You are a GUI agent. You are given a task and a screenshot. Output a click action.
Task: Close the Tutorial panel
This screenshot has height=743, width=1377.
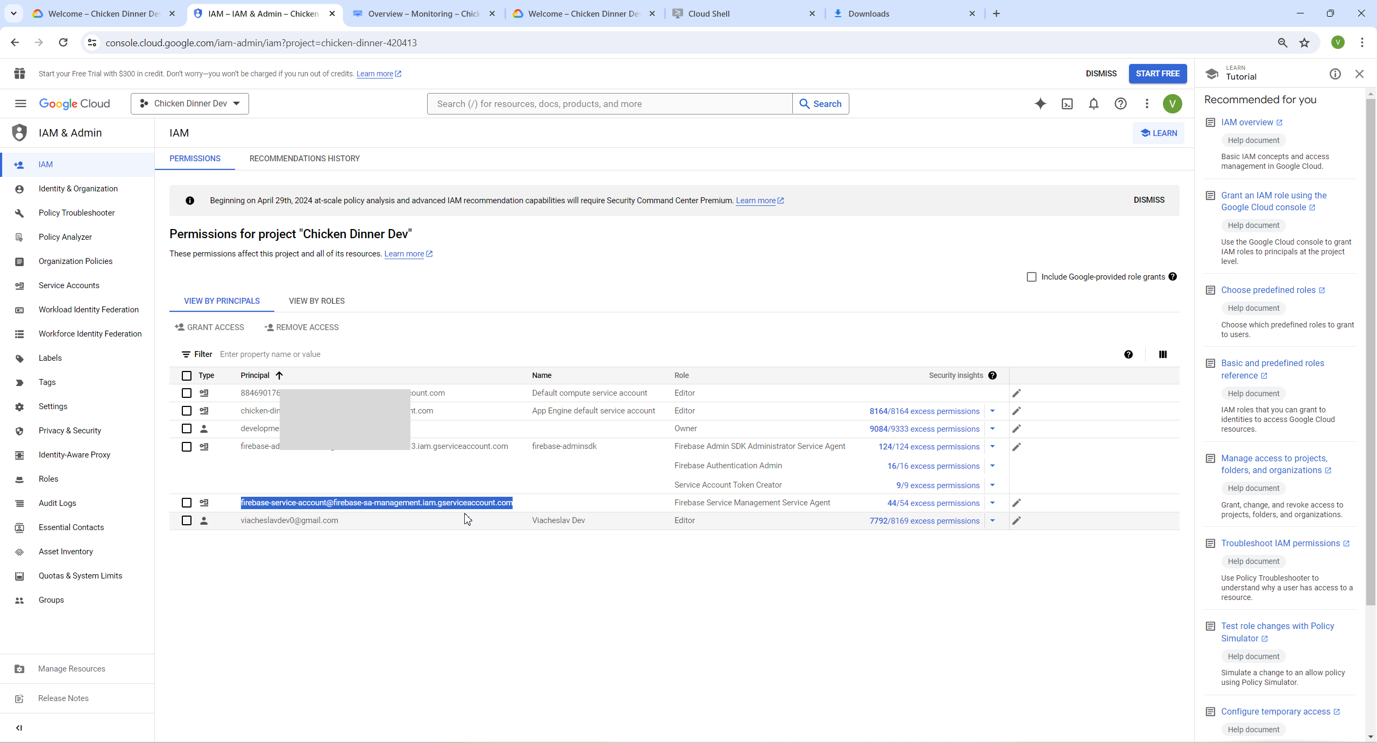pyautogui.click(x=1359, y=74)
